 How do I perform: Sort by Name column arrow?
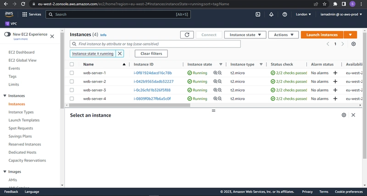click(x=124, y=64)
